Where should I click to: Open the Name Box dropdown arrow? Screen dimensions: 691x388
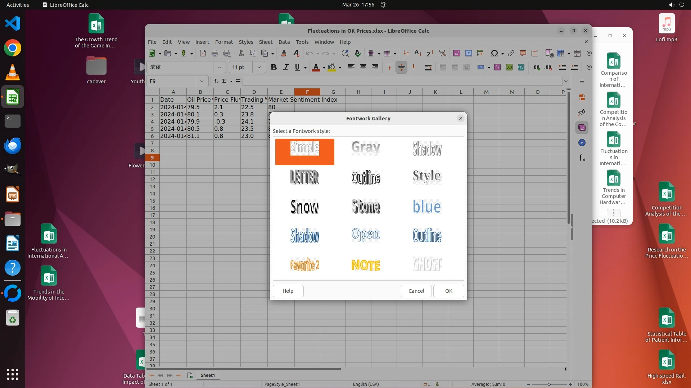202,81
